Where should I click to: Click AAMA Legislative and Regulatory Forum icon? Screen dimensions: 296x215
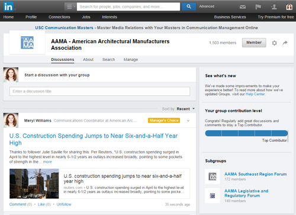pyautogui.click(x=213, y=195)
